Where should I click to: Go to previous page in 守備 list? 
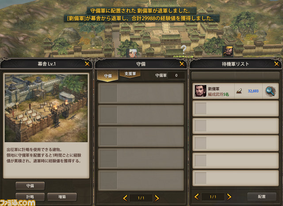click(x=125, y=198)
